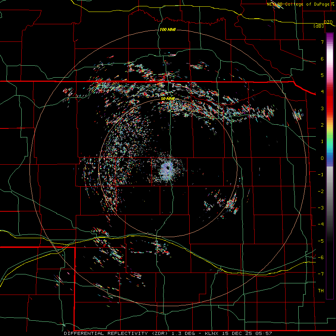This screenshot has height=336, width=336.
Task: Click the -3 value on the color scale
Action: coord(321,208)
